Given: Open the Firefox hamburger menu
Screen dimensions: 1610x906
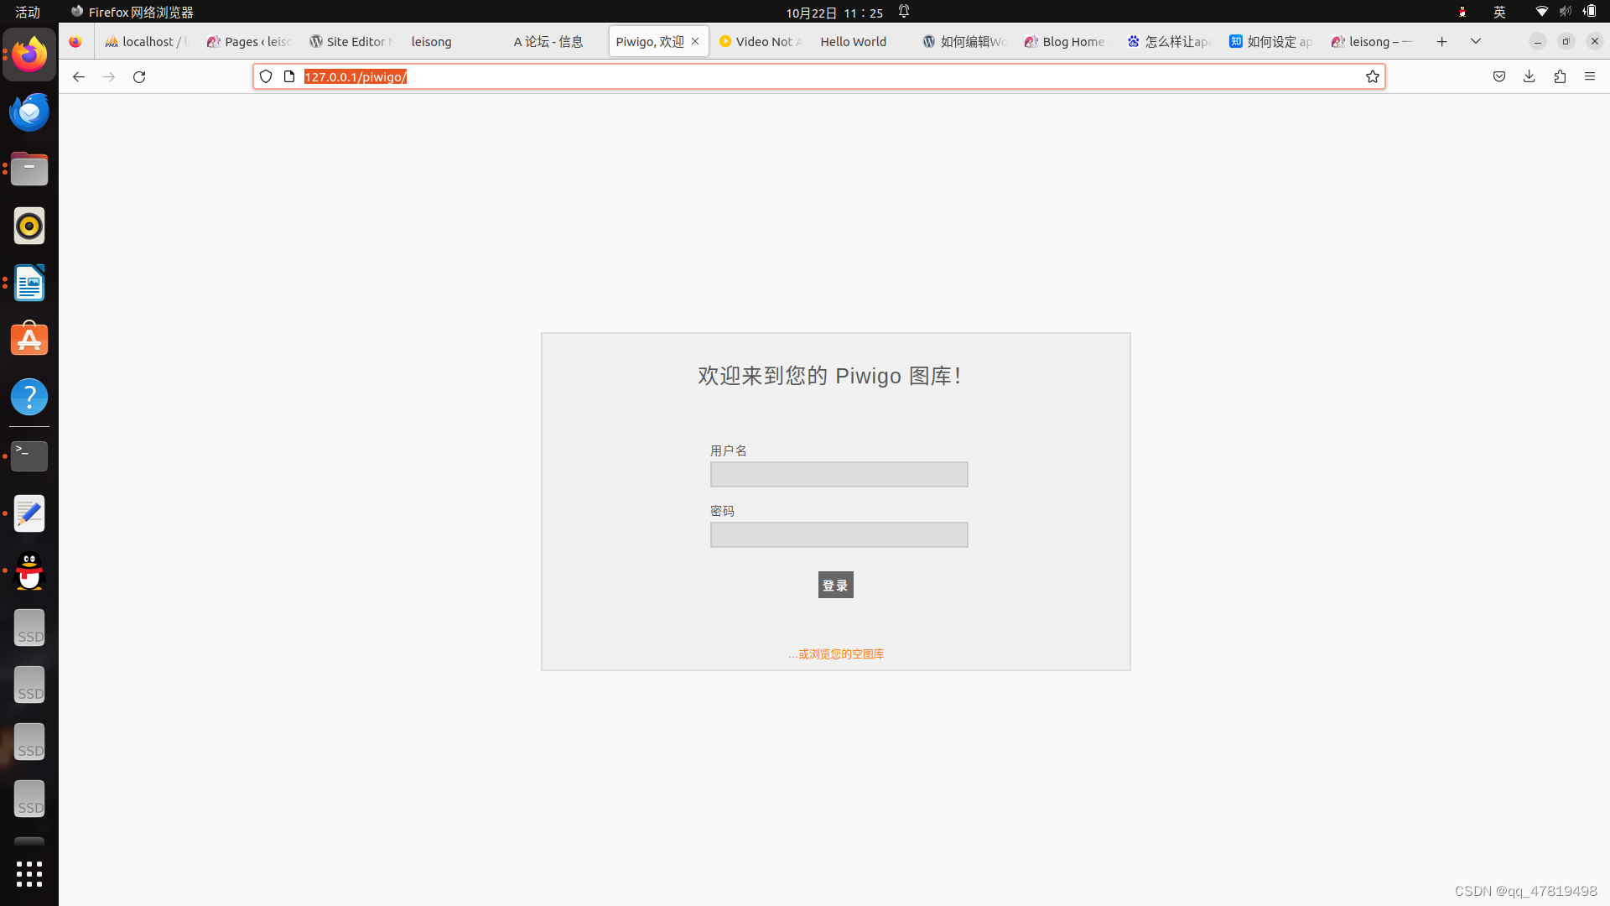Looking at the screenshot, I should [x=1590, y=76].
